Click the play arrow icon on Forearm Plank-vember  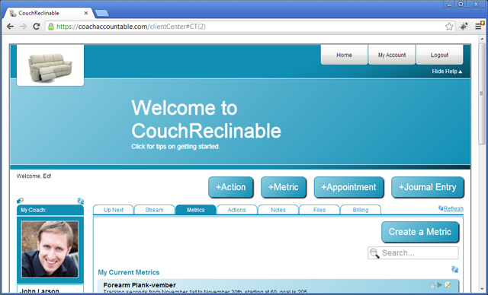tap(439, 284)
